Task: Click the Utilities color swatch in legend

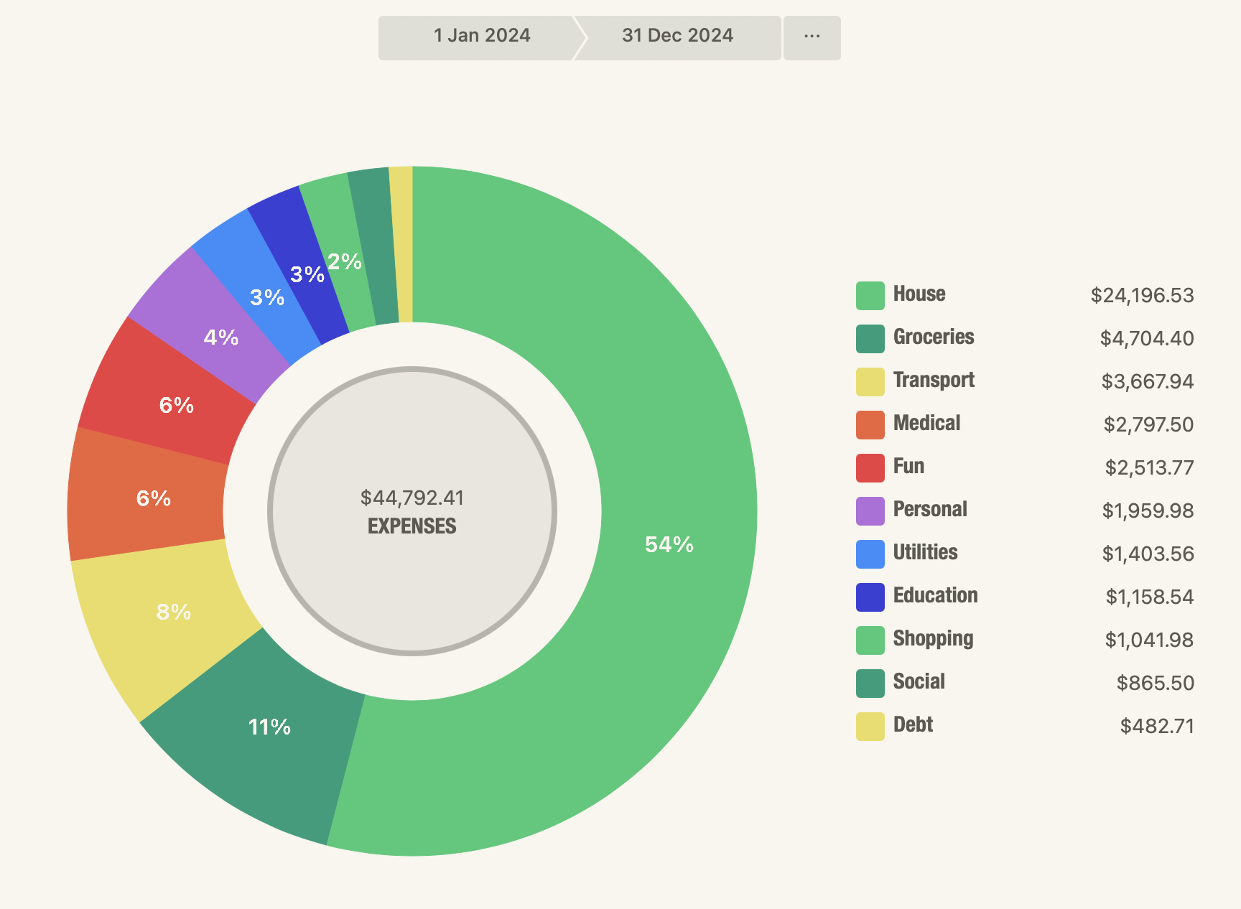Action: click(x=870, y=554)
